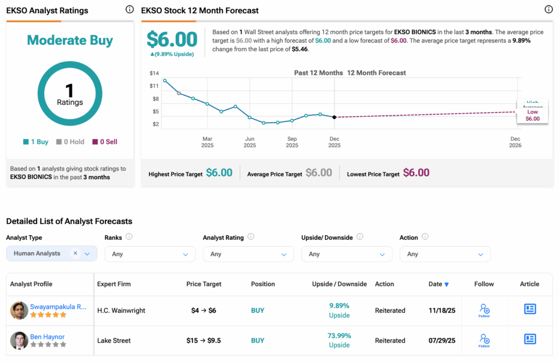Click the Analyst Rating info icon
Viewport: 559px width, 362px height.
(251, 237)
